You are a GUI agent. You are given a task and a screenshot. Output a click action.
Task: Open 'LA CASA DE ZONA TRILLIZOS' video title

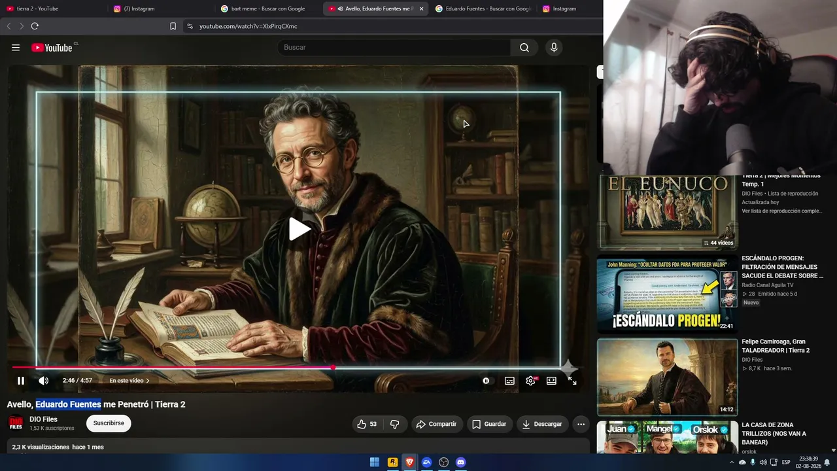tap(774, 434)
